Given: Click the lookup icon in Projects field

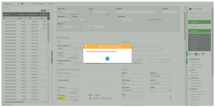Looking at the screenshot, I should [x=157, y=48].
